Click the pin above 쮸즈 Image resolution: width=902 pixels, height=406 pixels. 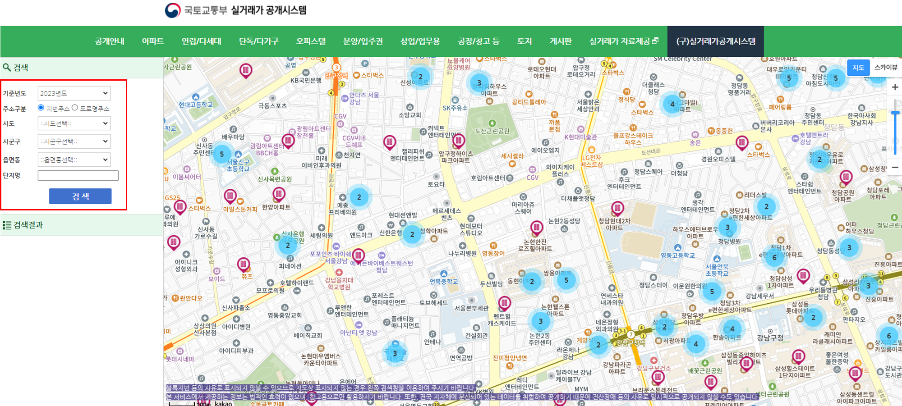(244, 264)
